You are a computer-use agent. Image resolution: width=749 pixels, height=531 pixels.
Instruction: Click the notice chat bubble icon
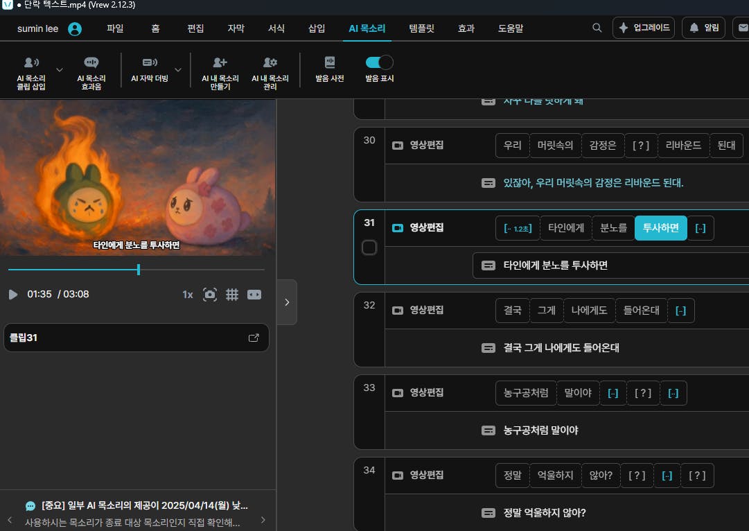(x=30, y=505)
